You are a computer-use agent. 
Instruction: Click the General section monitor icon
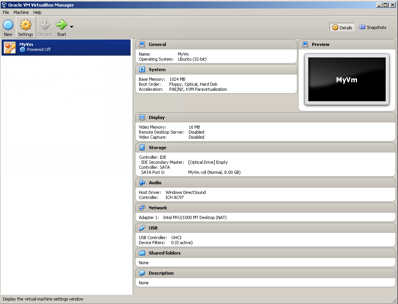coord(142,44)
